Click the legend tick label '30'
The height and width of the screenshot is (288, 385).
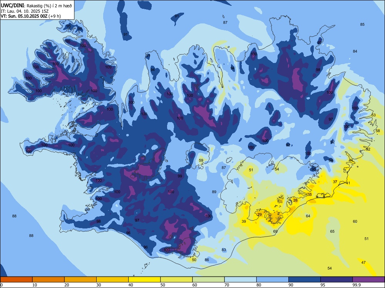[x=99, y=285]
